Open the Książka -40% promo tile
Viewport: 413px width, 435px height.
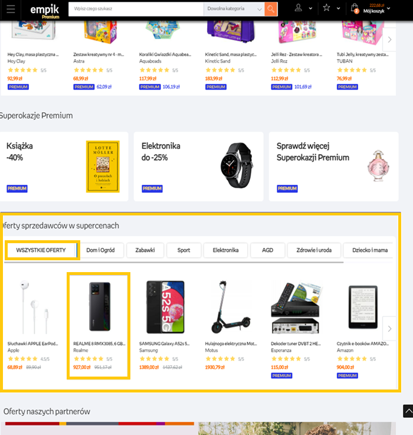64,166
